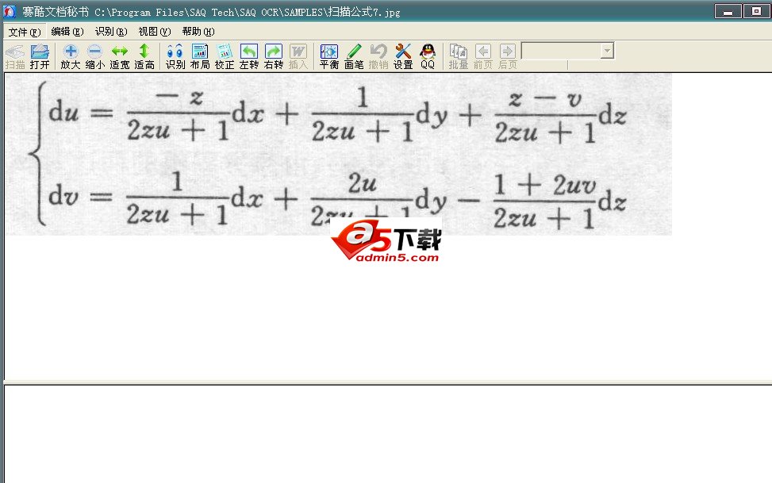Minimize the 赛酷文档秘书 window
Viewport: 772px width, 483px height.
pyautogui.click(x=728, y=11)
